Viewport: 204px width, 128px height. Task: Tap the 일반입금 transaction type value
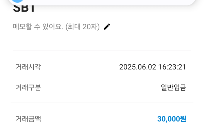173,87
